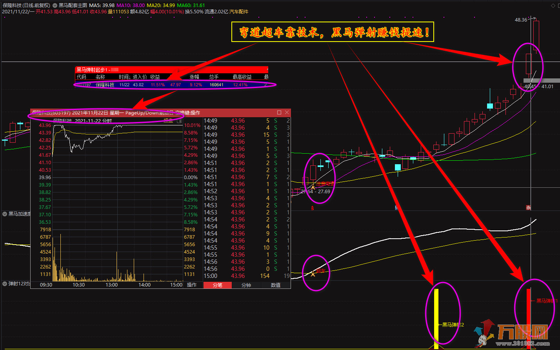Click the 43.02 进入价 cell

[x=138, y=85]
